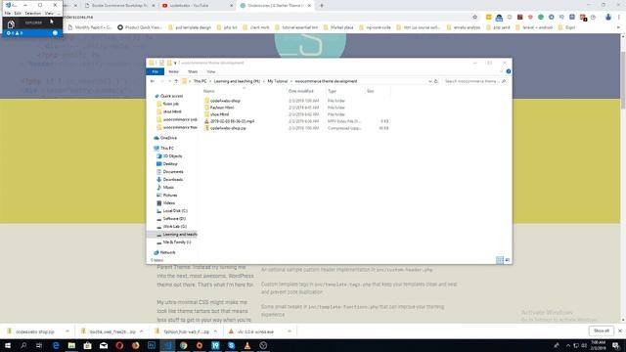The height and width of the screenshot is (352, 626).
Task: Open the Market place bookmark folder
Action: coord(338,27)
